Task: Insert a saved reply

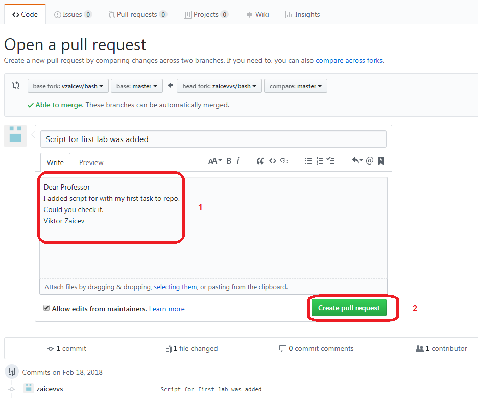Action: [x=357, y=161]
